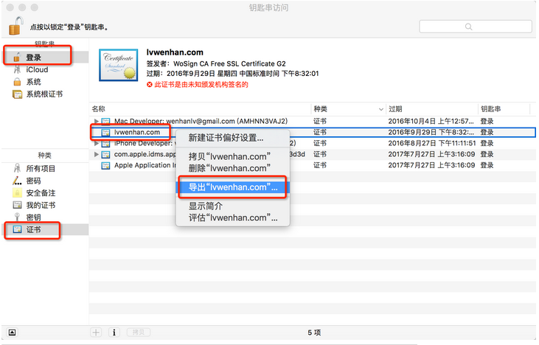Choose 显示简介 from context menu
539x345 pixels.
pyautogui.click(x=233, y=206)
